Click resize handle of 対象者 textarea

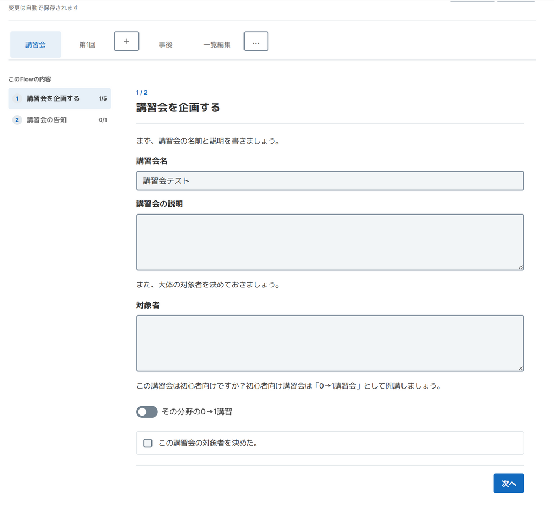tap(520, 368)
